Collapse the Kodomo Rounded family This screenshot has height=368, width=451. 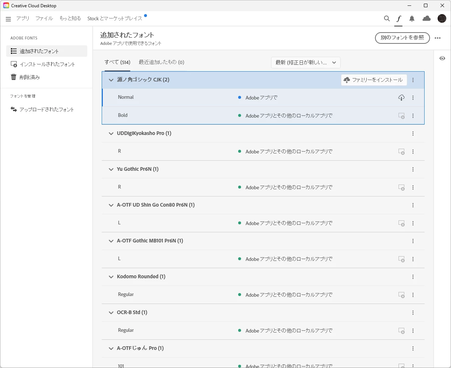click(x=111, y=277)
